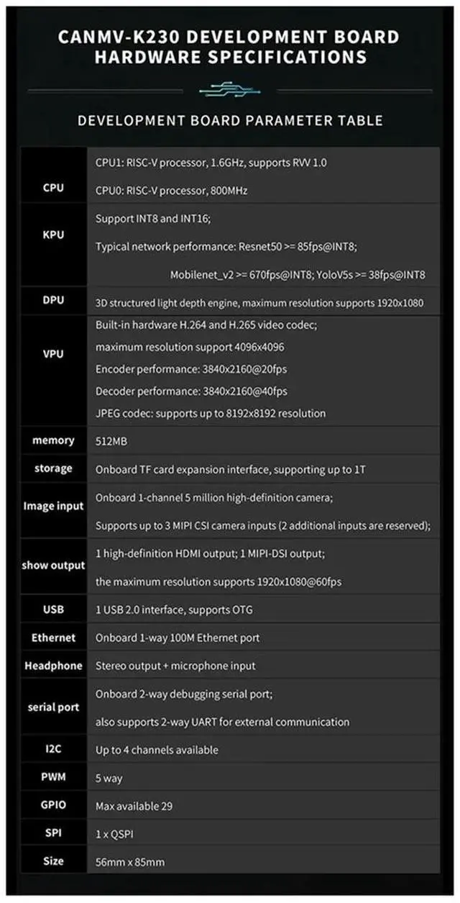Select the 56mm x 85mm size value
460x903 pixels.
133,861
